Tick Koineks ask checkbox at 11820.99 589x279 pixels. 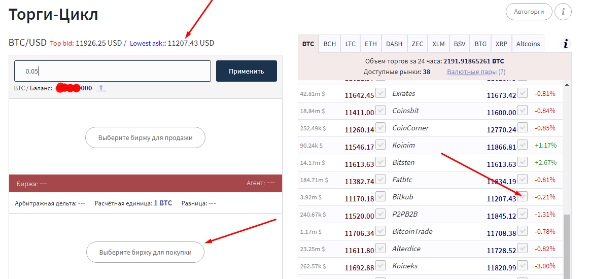523,266
